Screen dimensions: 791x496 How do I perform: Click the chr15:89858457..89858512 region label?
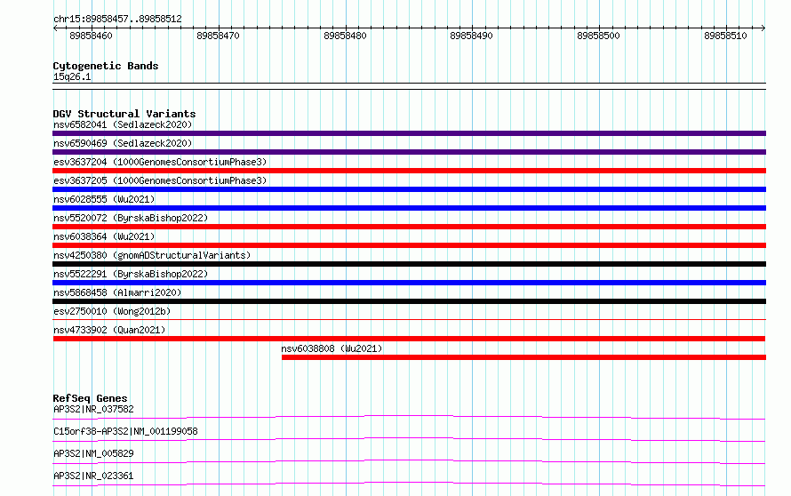coord(117,19)
